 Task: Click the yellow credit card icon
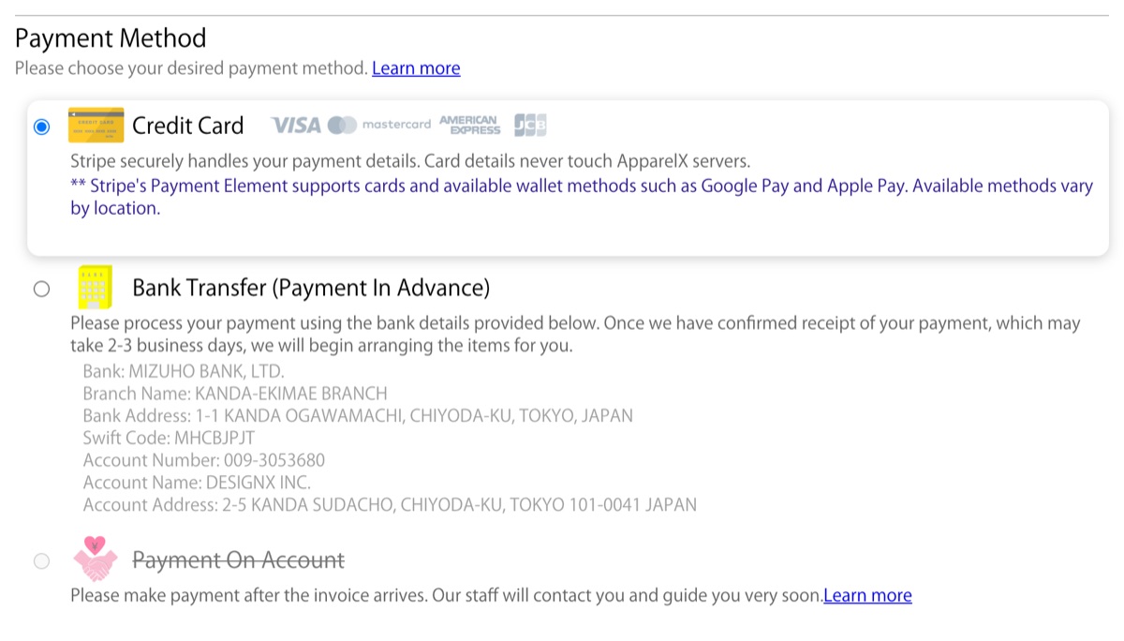tap(96, 125)
